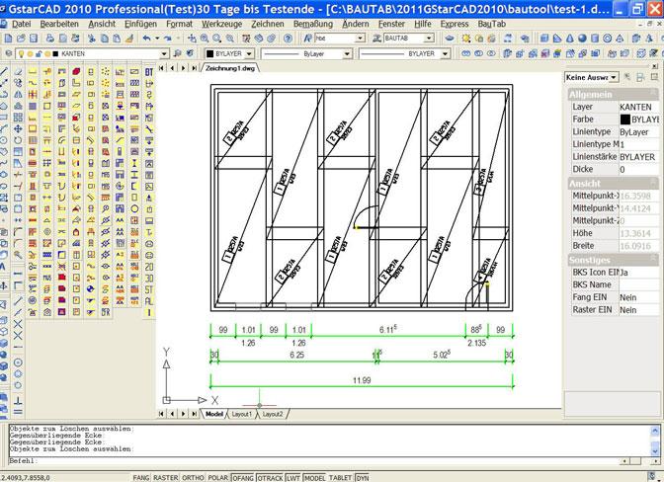Open help with question mark icon
Viewport: 664px width, 482px height.
(x=288, y=39)
